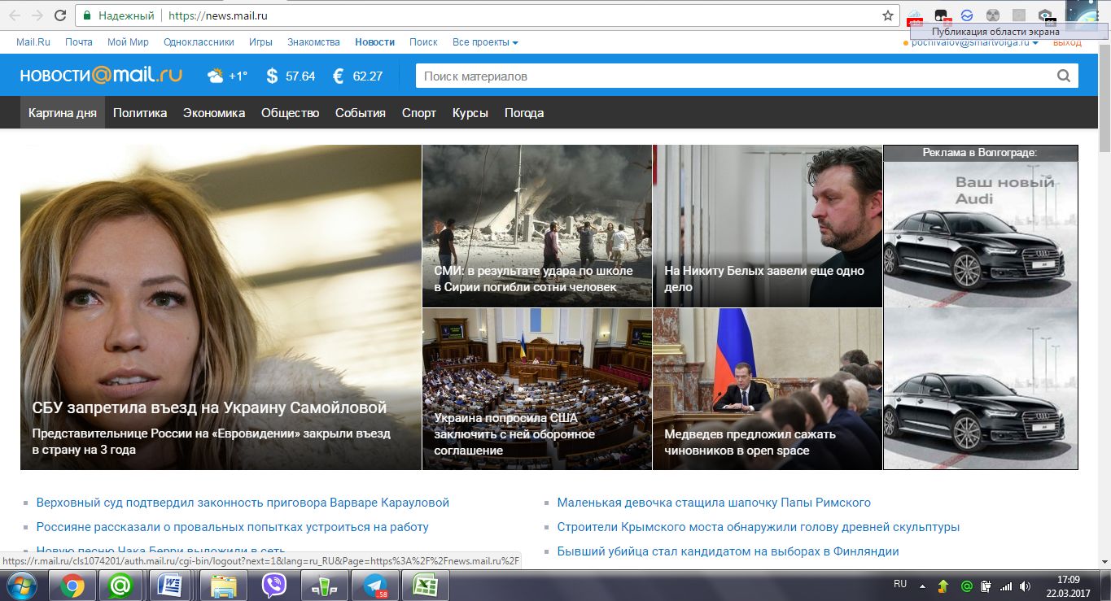Open the black square extension with red badge
Viewport: 1111px width, 601px height.
(942, 15)
